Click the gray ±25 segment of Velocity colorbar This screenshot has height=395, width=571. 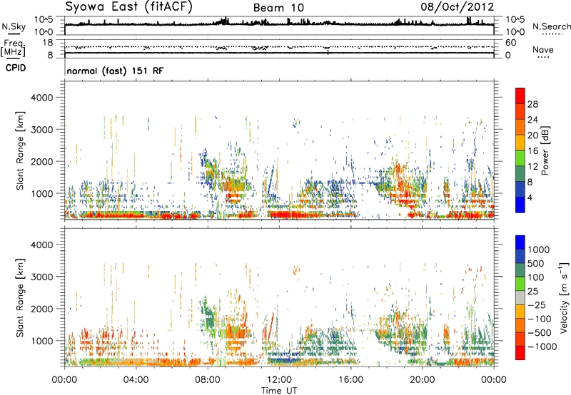coord(520,298)
